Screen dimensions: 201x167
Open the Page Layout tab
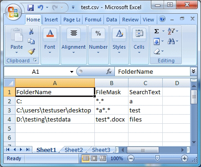72,20
